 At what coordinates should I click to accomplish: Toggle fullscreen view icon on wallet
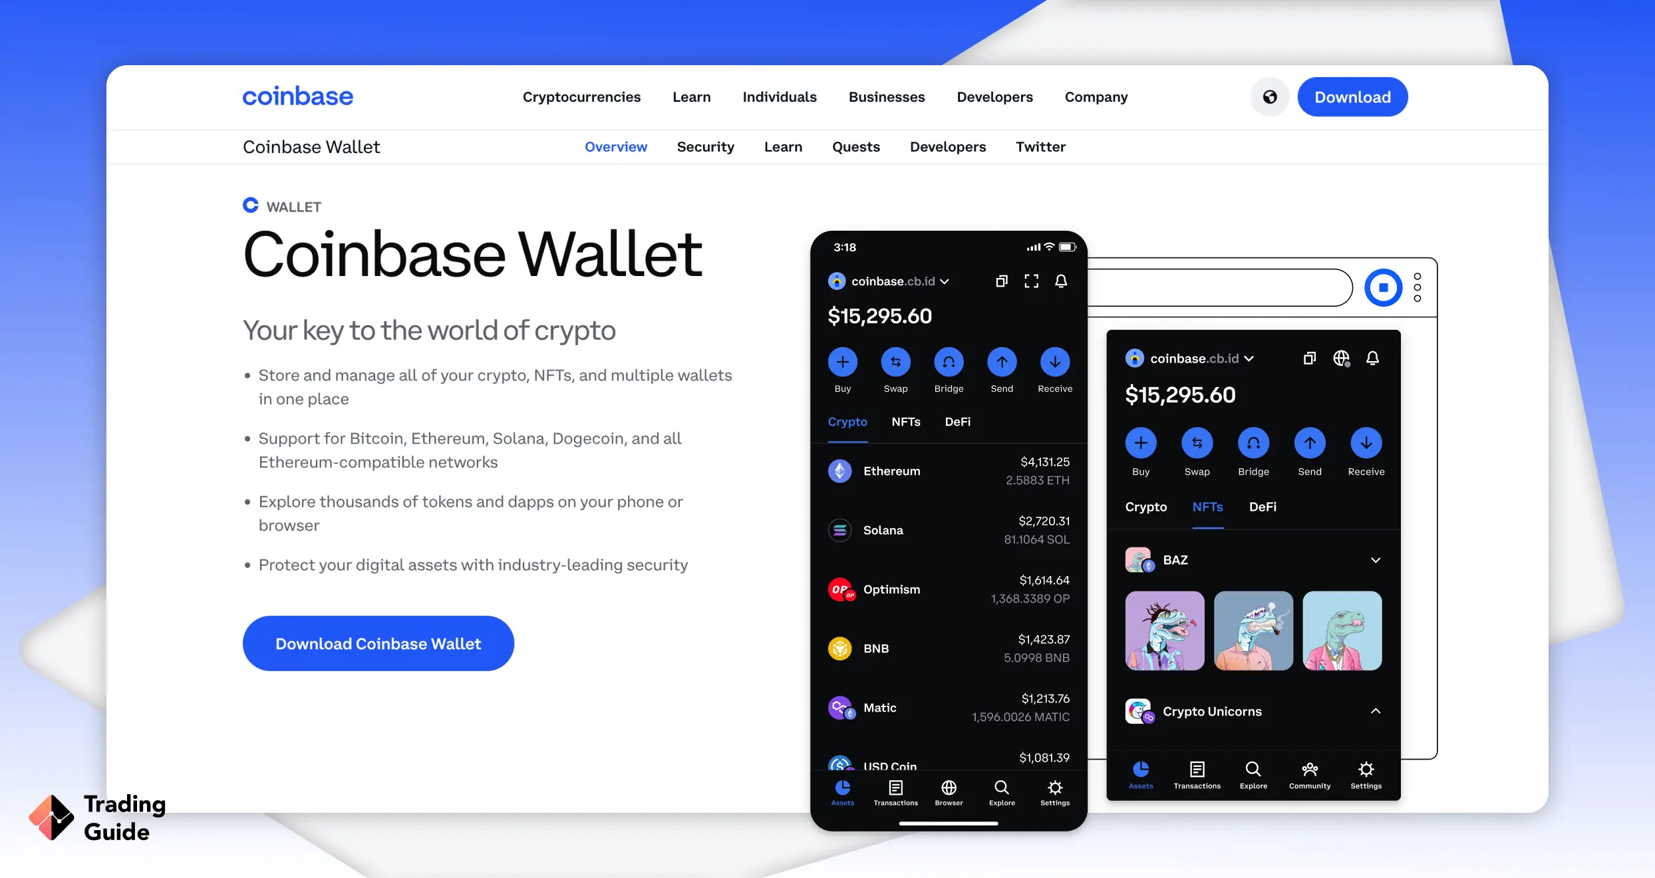pos(1031,281)
